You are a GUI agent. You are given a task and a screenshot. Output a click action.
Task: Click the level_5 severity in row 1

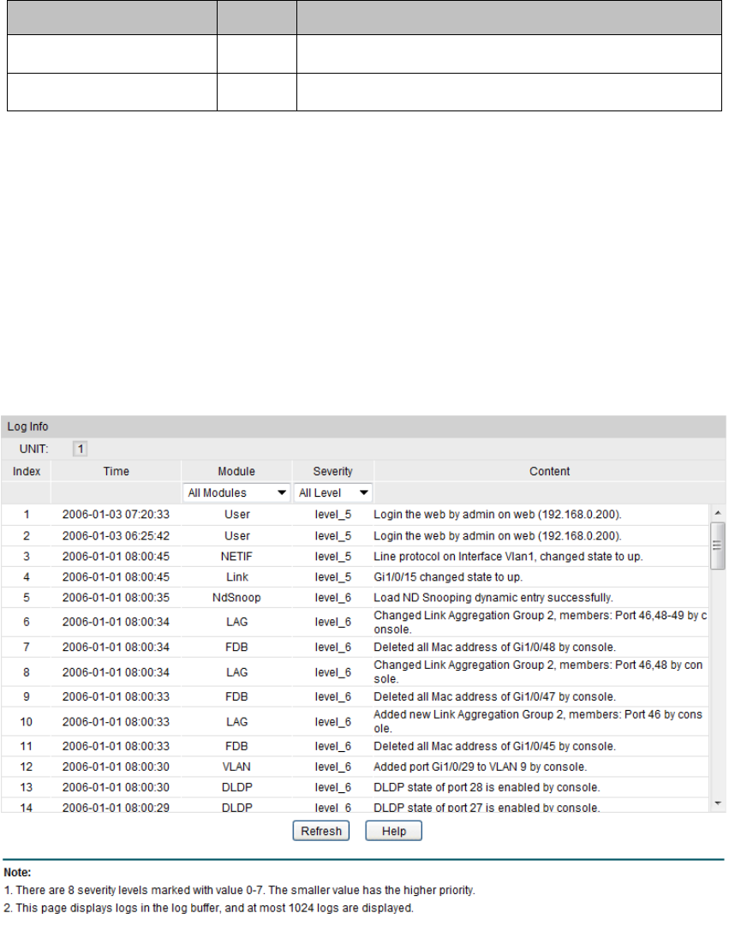tap(332, 515)
